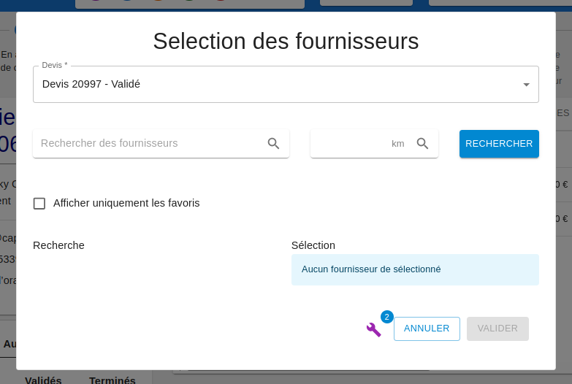Tick the favorites-only checkbox

pos(39,204)
